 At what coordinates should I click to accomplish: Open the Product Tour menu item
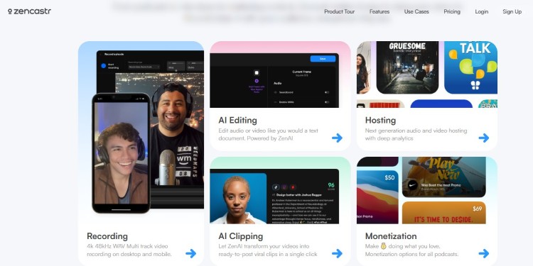point(339,11)
